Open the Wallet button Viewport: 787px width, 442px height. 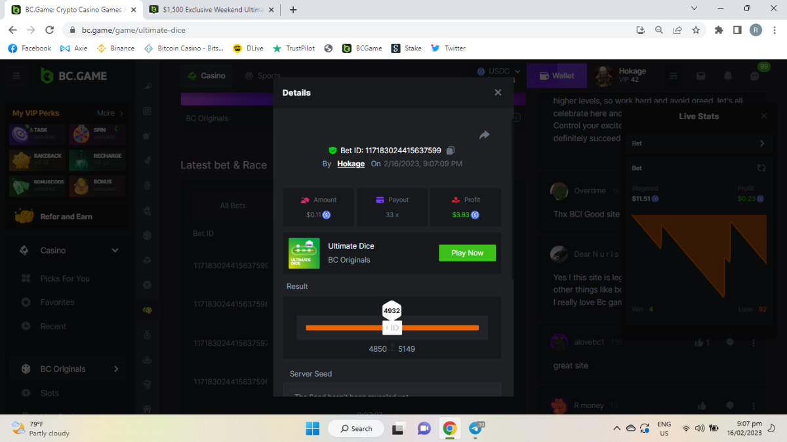coord(557,75)
